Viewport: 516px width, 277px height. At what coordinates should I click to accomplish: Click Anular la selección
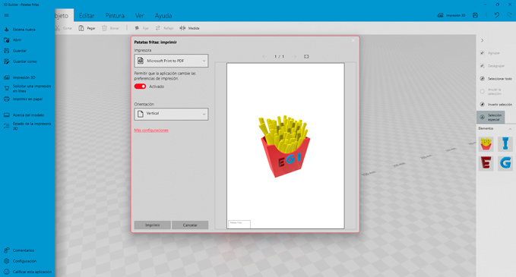click(x=491, y=92)
